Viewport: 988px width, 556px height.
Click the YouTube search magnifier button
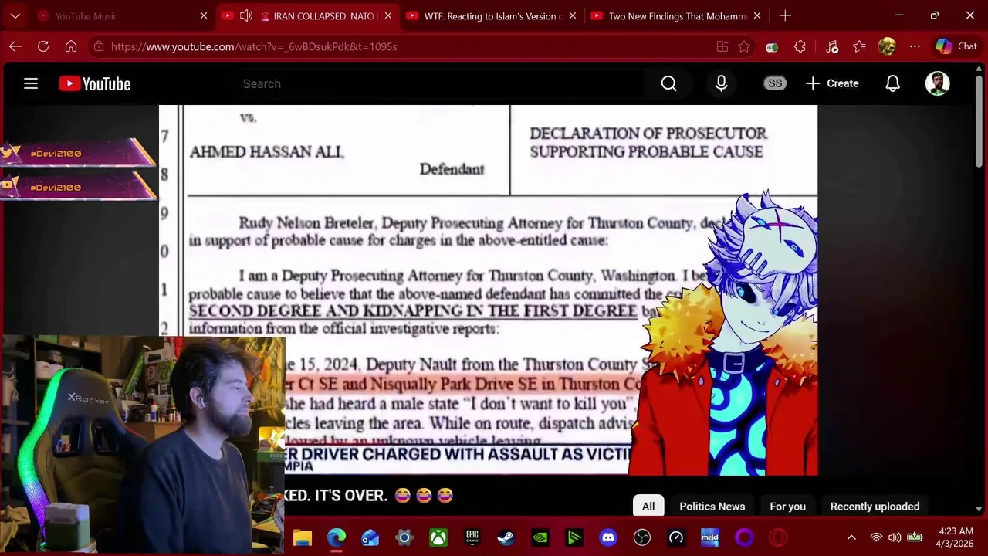[668, 83]
